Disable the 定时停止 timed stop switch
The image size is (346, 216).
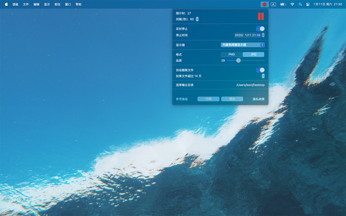260,29
